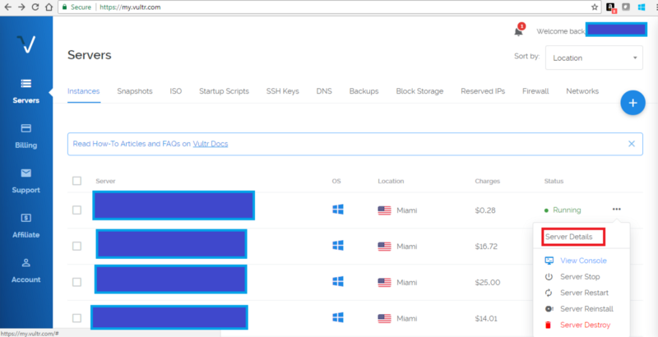The height and width of the screenshot is (337, 658).
Task: Click US flag in $25.00 row
Action: pyautogui.click(x=384, y=283)
